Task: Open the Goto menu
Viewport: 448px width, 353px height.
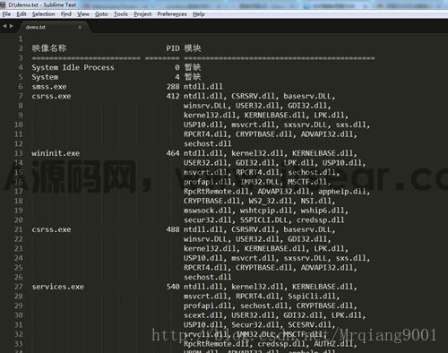Action: tap(101, 14)
